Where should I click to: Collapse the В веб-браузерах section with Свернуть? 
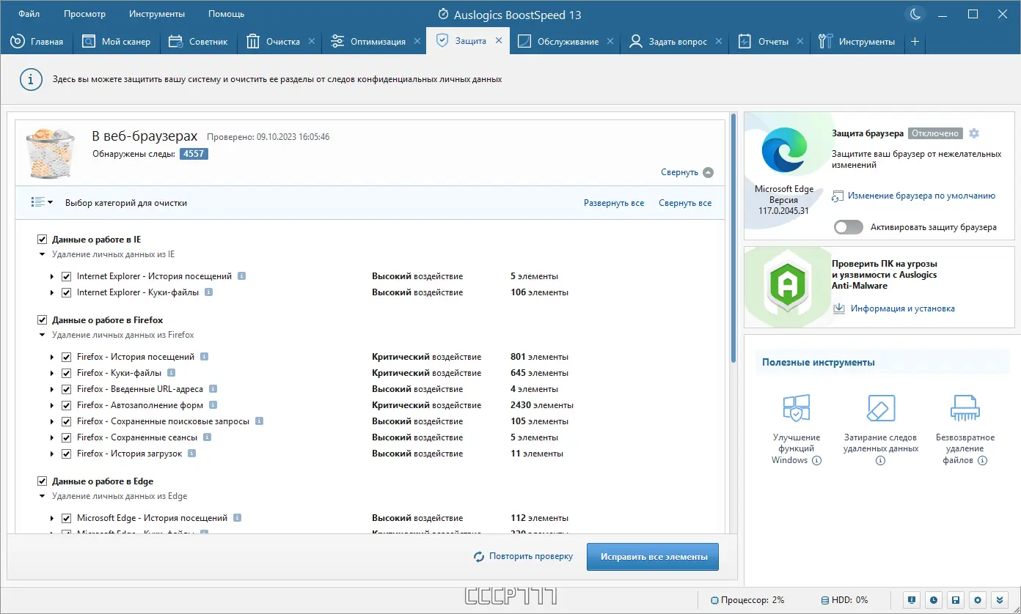(x=687, y=172)
